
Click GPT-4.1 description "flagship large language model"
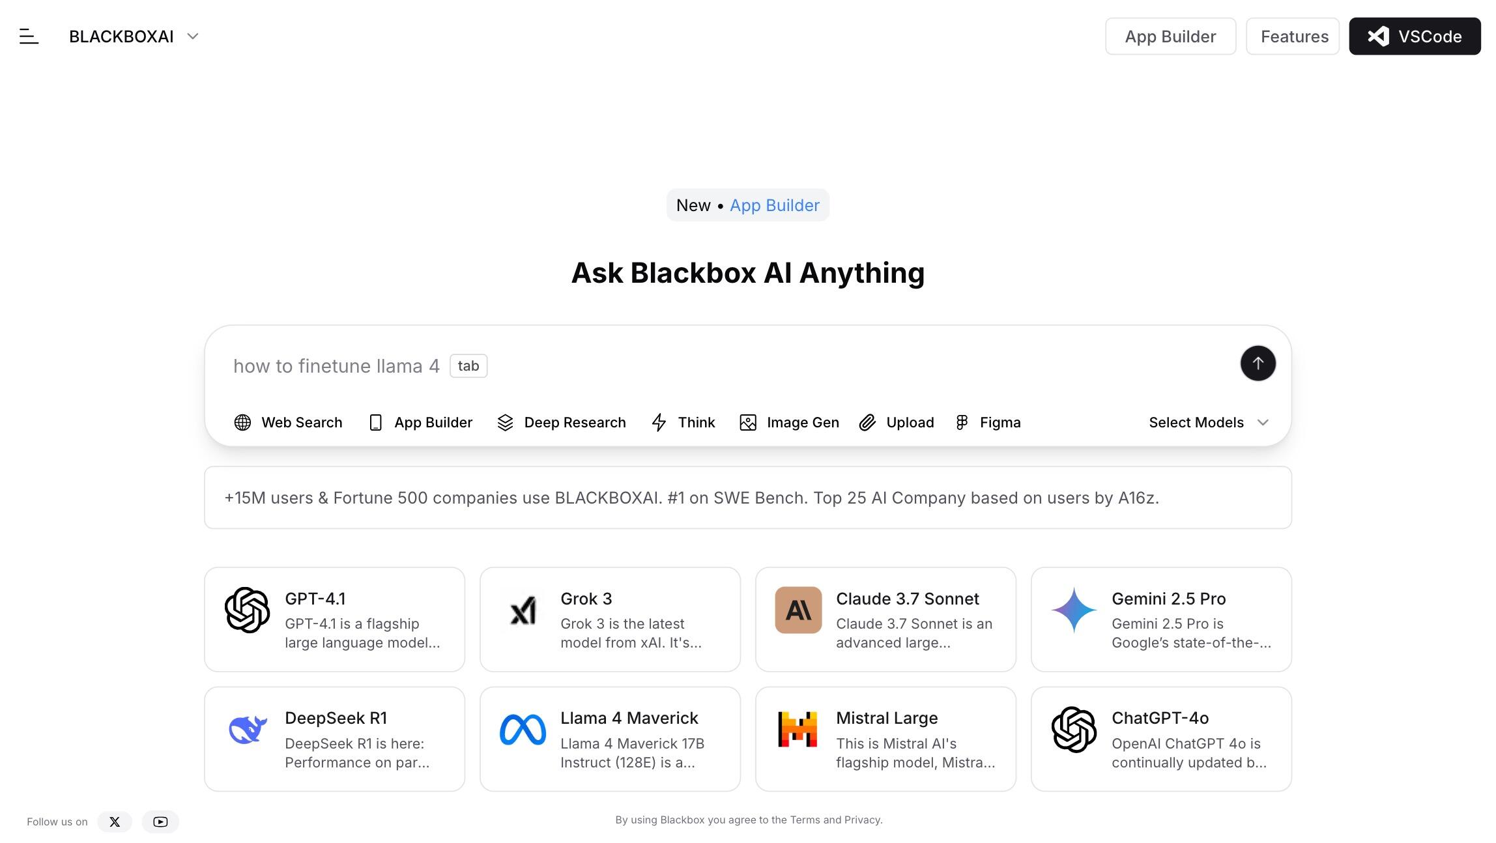pos(362,633)
